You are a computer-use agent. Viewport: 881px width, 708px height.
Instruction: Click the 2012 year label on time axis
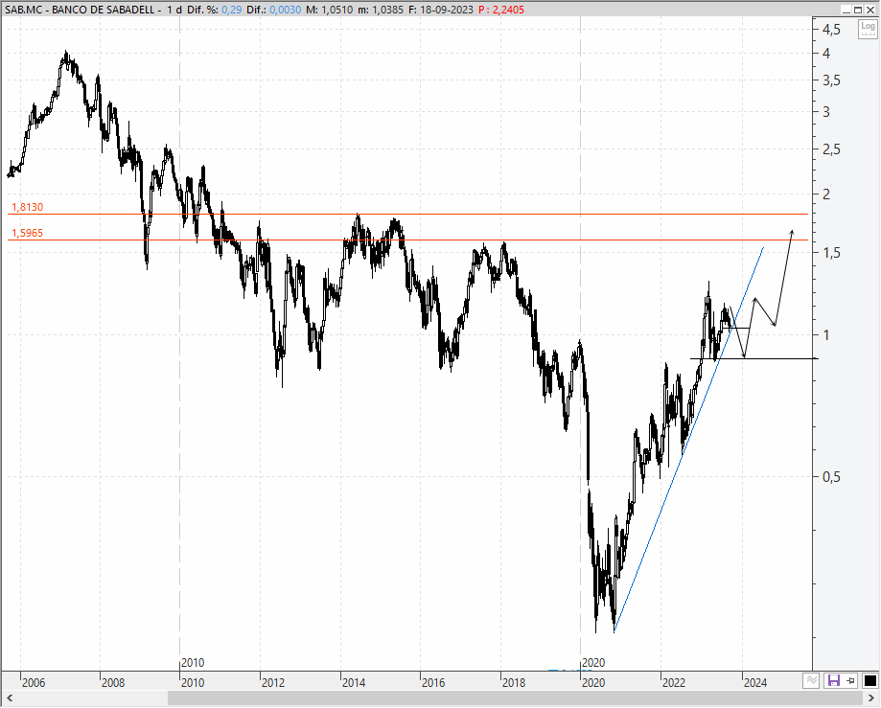coord(273,683)
